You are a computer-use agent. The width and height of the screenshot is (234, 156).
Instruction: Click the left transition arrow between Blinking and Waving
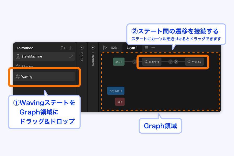(x=171, y=62)
